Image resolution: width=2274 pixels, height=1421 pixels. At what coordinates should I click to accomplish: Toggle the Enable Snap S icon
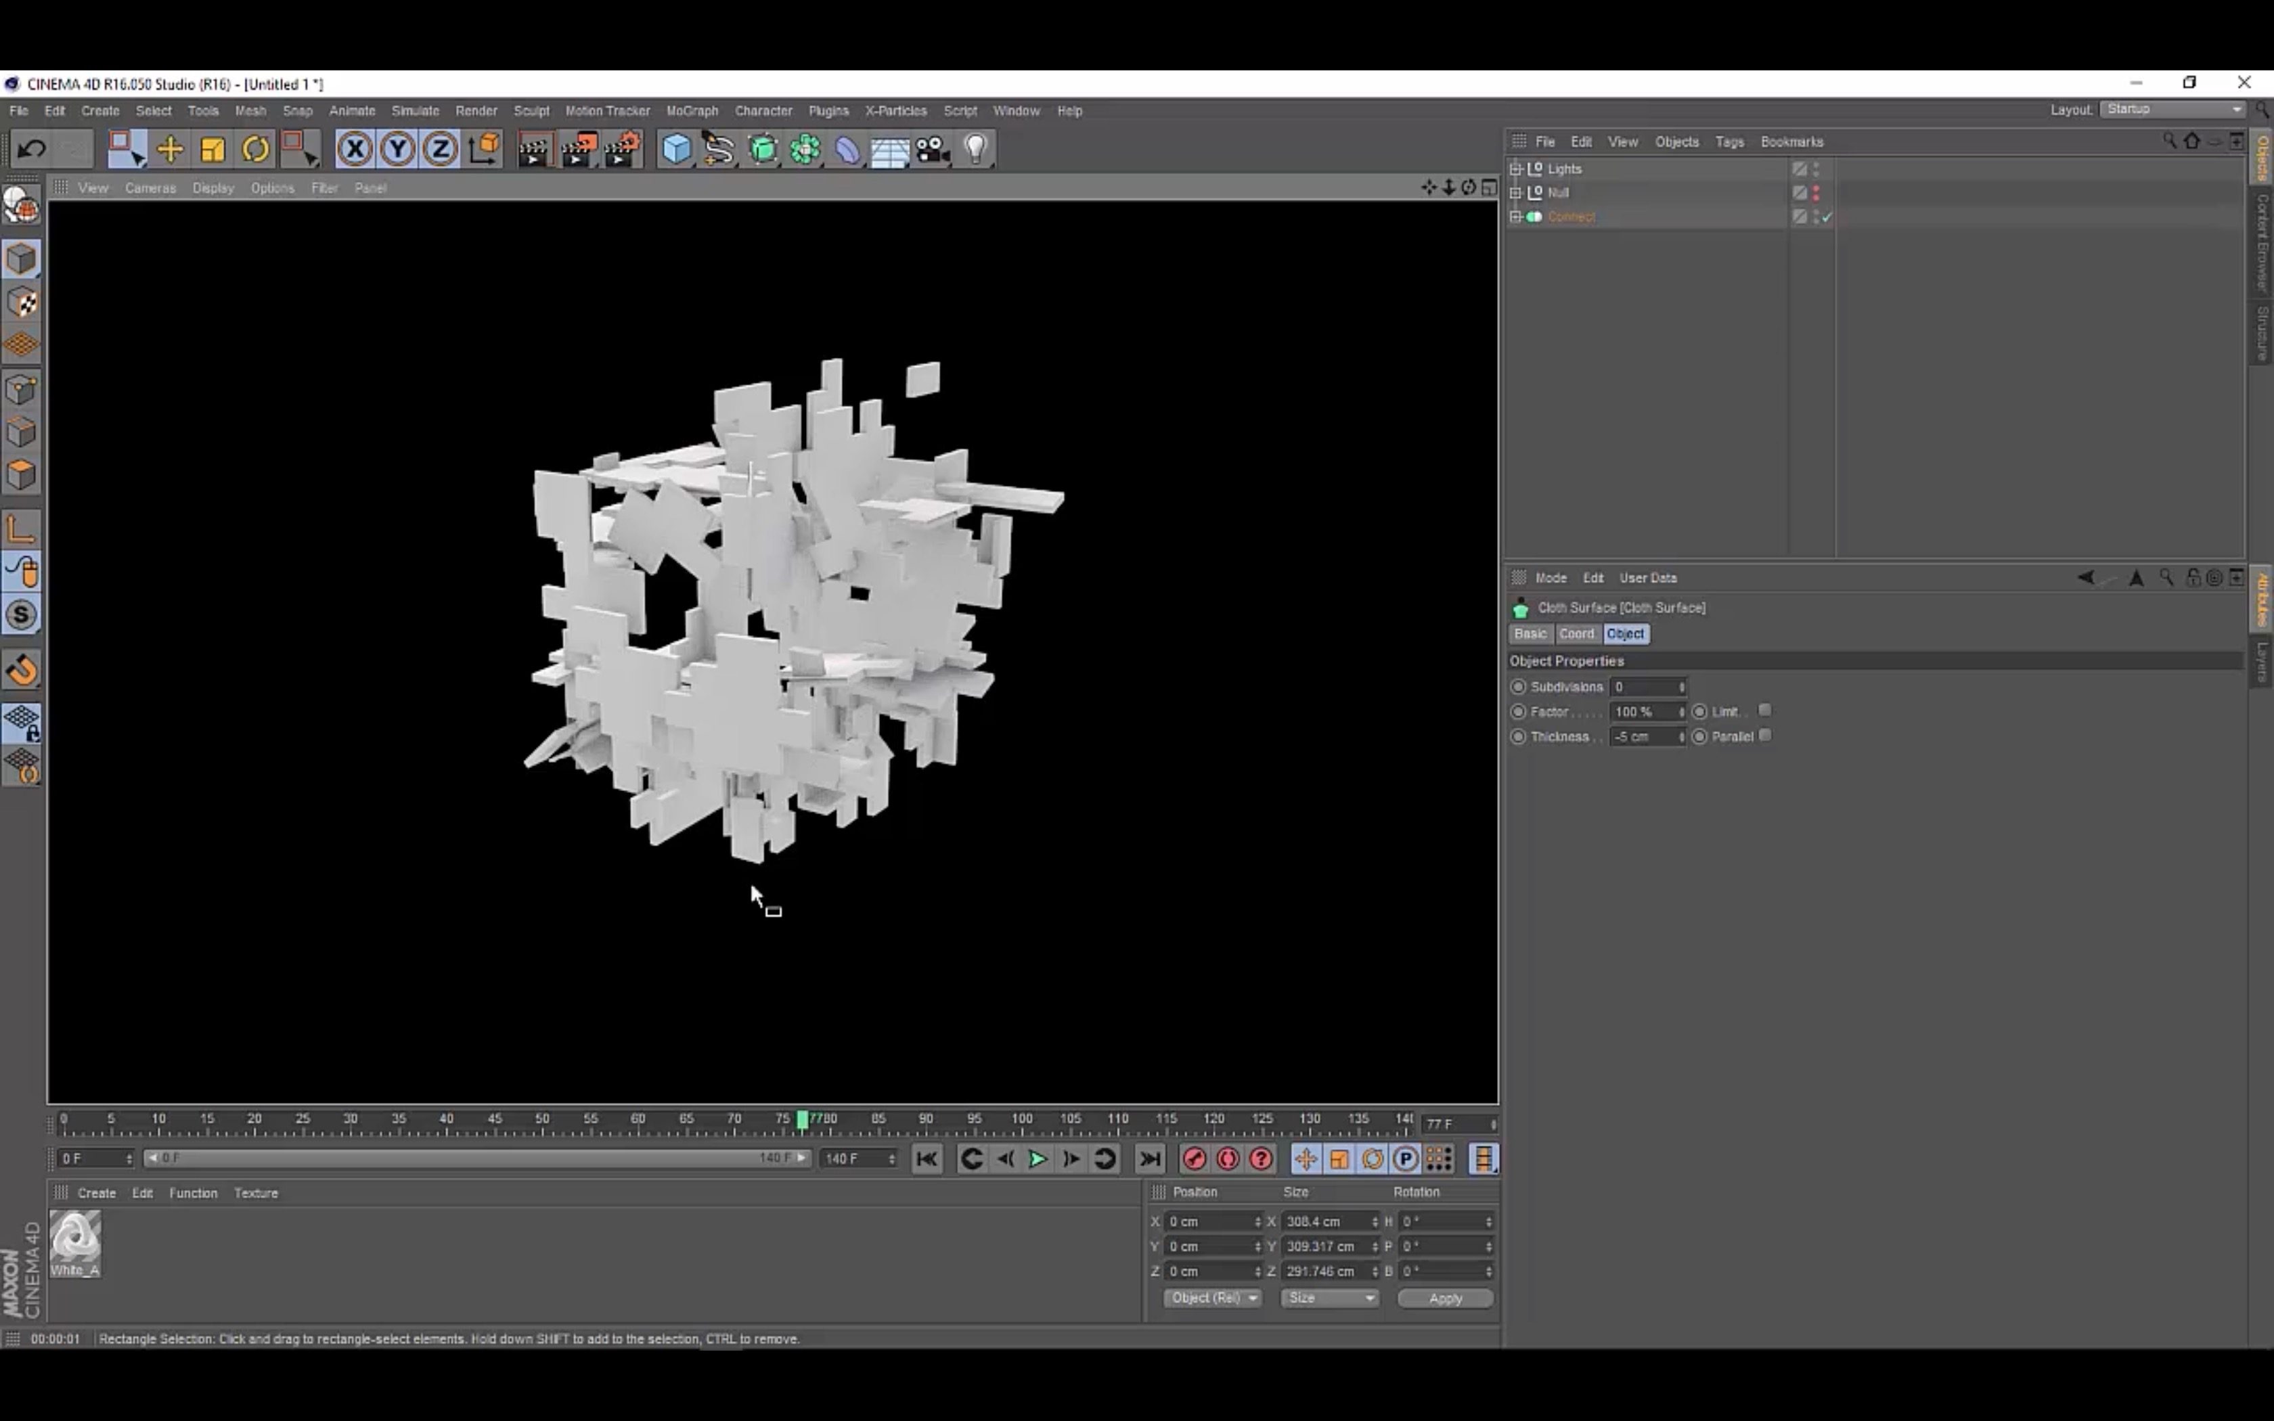[22, 616]
